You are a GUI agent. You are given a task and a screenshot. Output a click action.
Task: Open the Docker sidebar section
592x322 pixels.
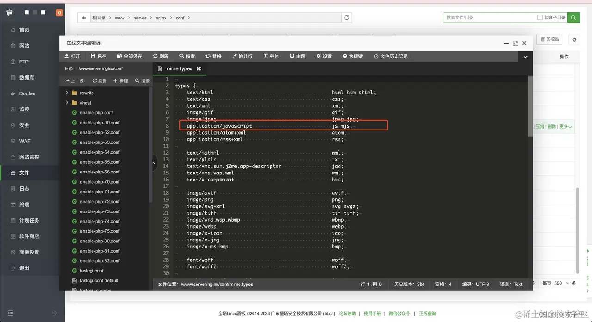pos(27,93)
